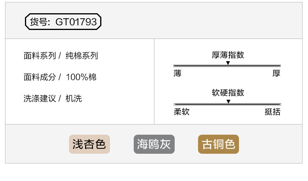Screen dimensions: 308x181
Task: Click the 货号 GT01793 product code badge
Action: [x=63, y=21]
